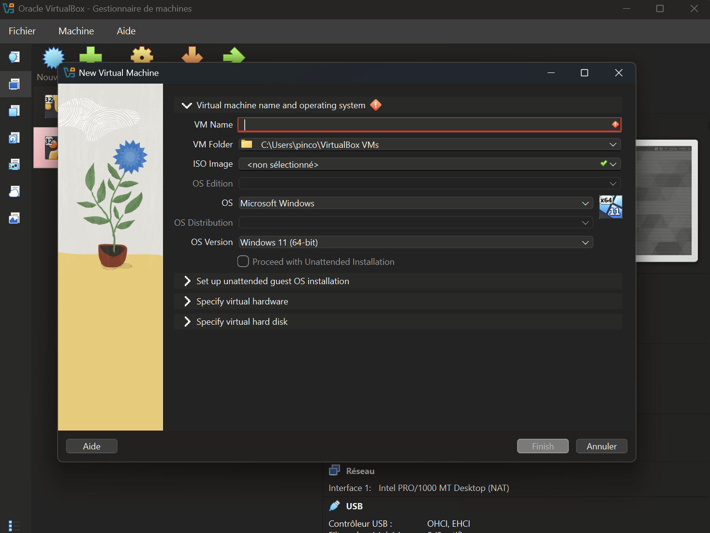Image resolution: width=710 pixels, height=533 pixels.
Task: Click Annuler to cancel the dialog
Action: [x=602, y=446]
